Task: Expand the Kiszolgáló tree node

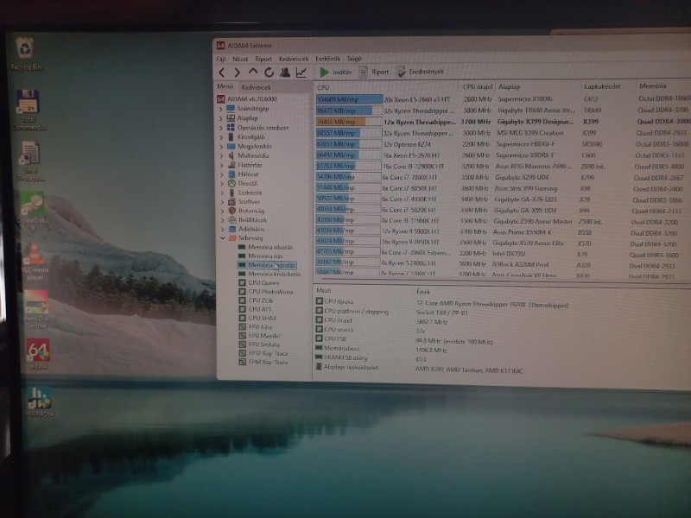Action: coord(222,137)
